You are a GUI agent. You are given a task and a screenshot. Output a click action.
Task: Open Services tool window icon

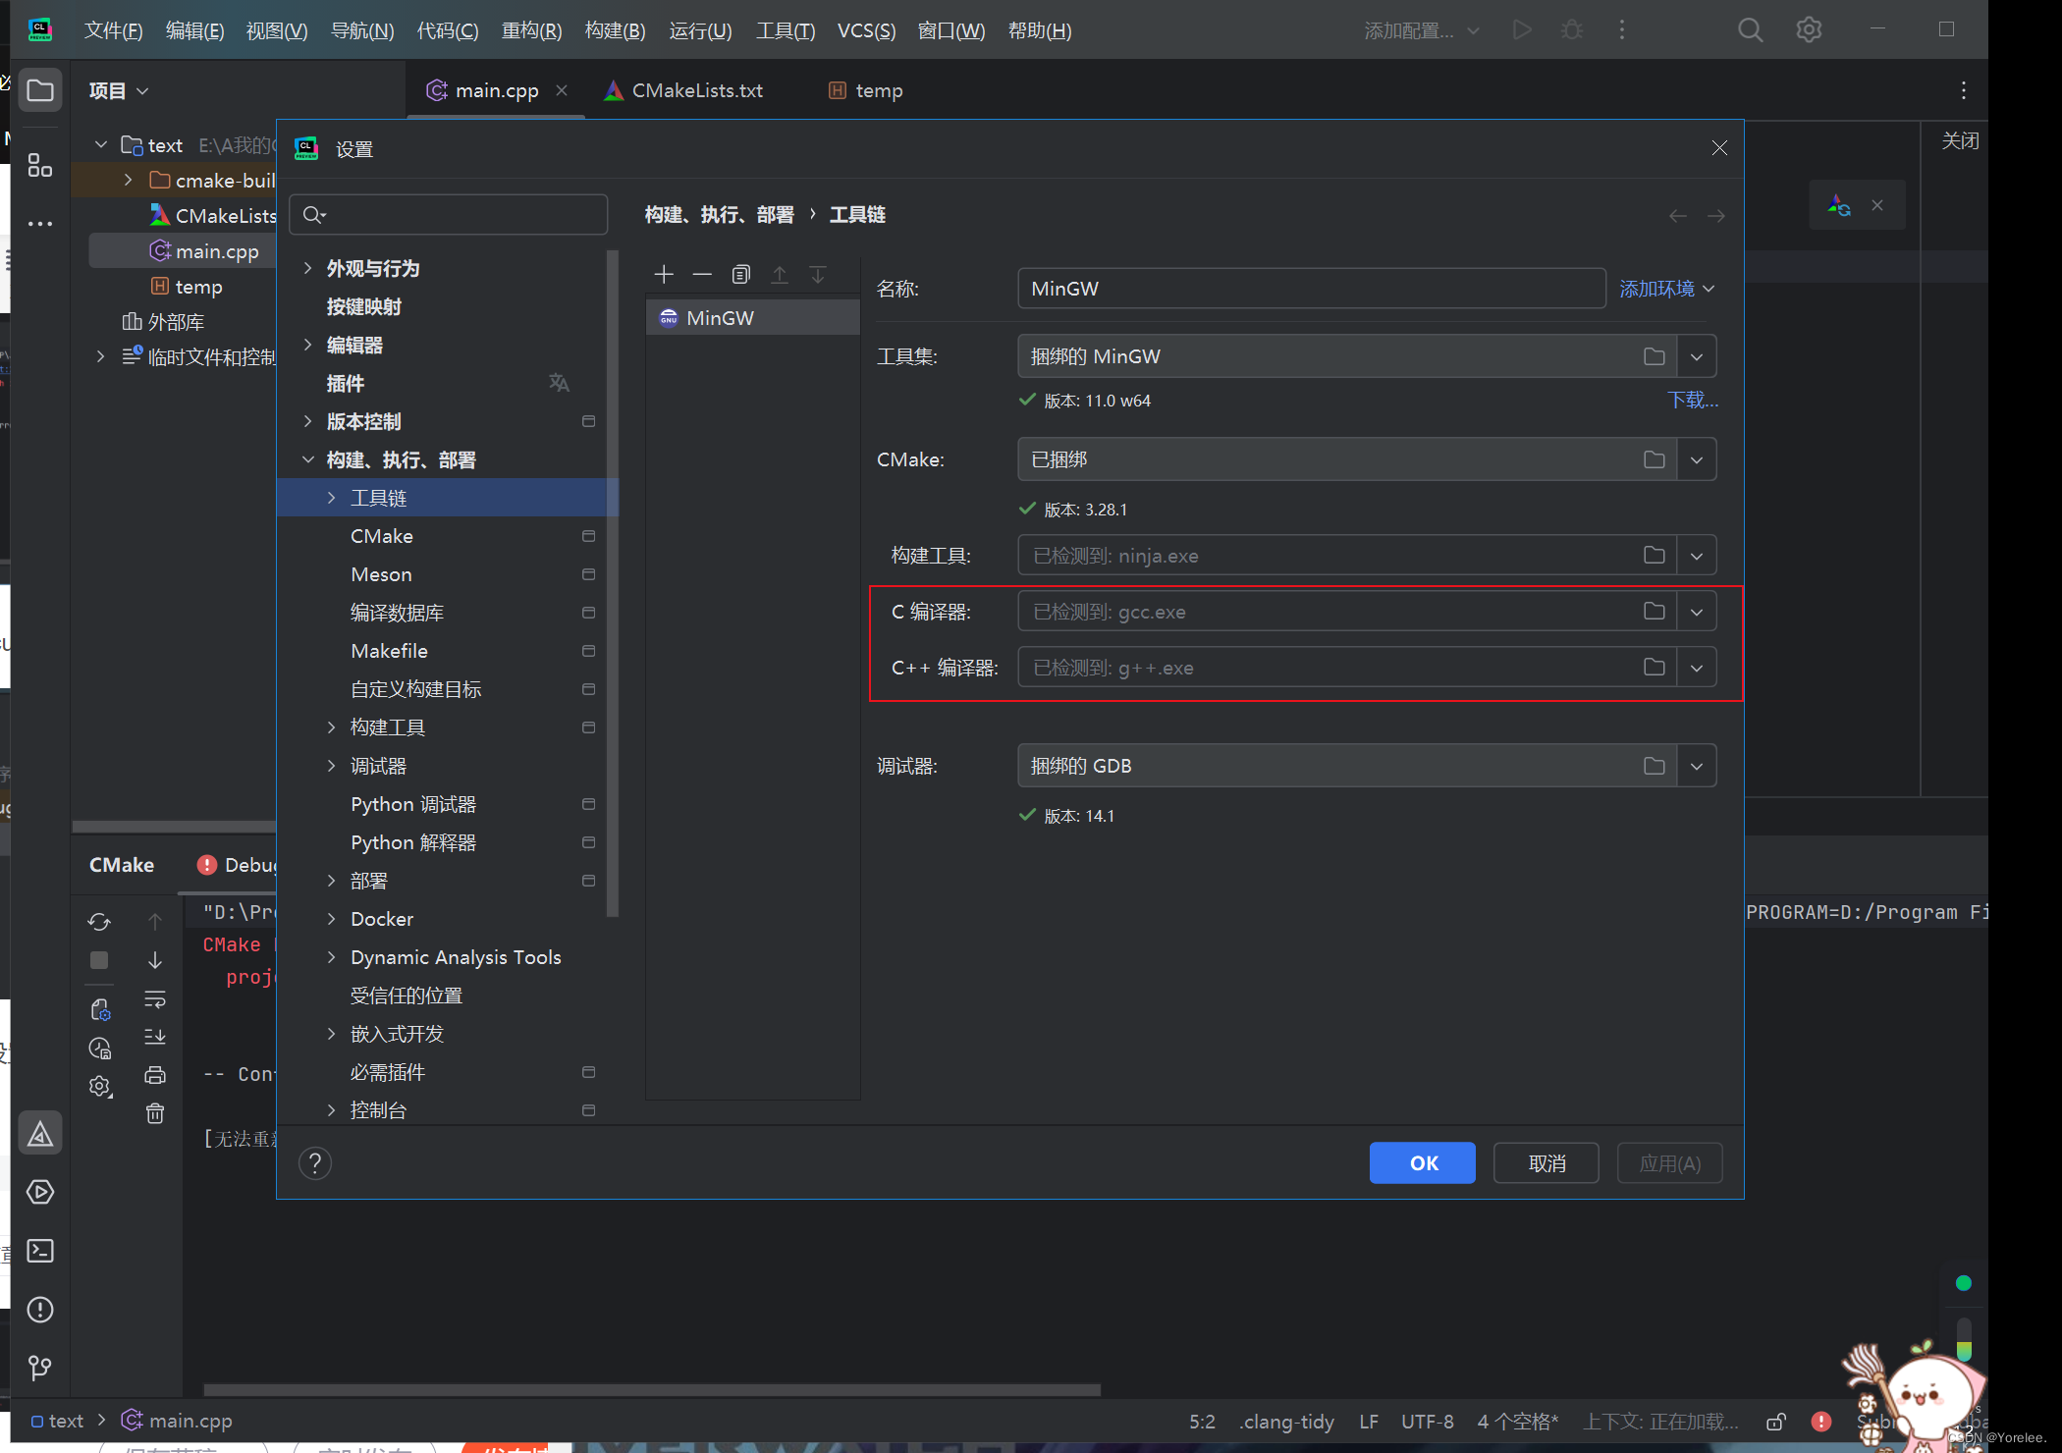pyautogui.click(x=40, y=1192)
